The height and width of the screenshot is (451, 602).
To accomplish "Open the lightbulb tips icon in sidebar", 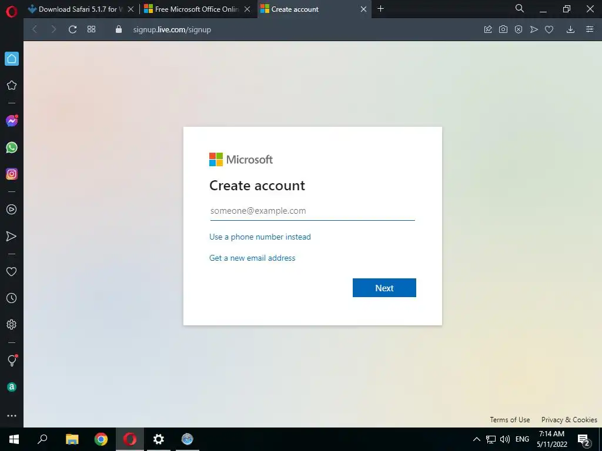I will click(x=12, y=360).
